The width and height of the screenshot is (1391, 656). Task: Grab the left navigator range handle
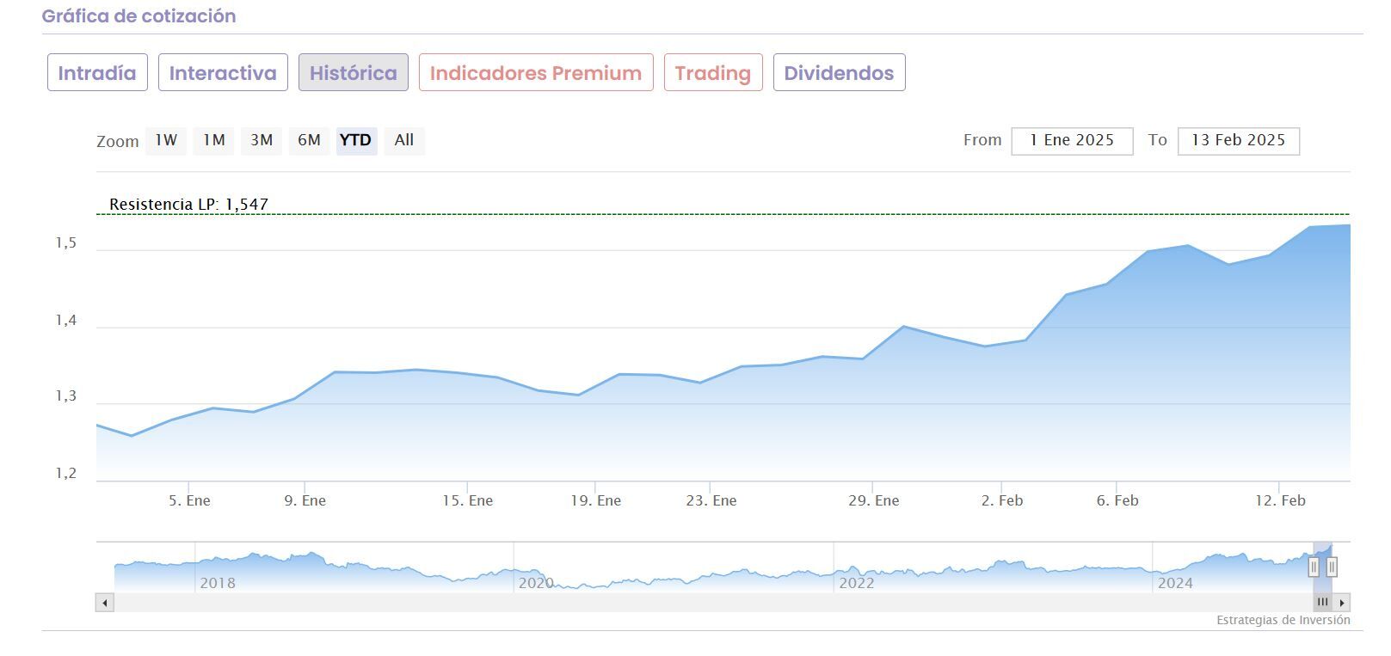1314,567
